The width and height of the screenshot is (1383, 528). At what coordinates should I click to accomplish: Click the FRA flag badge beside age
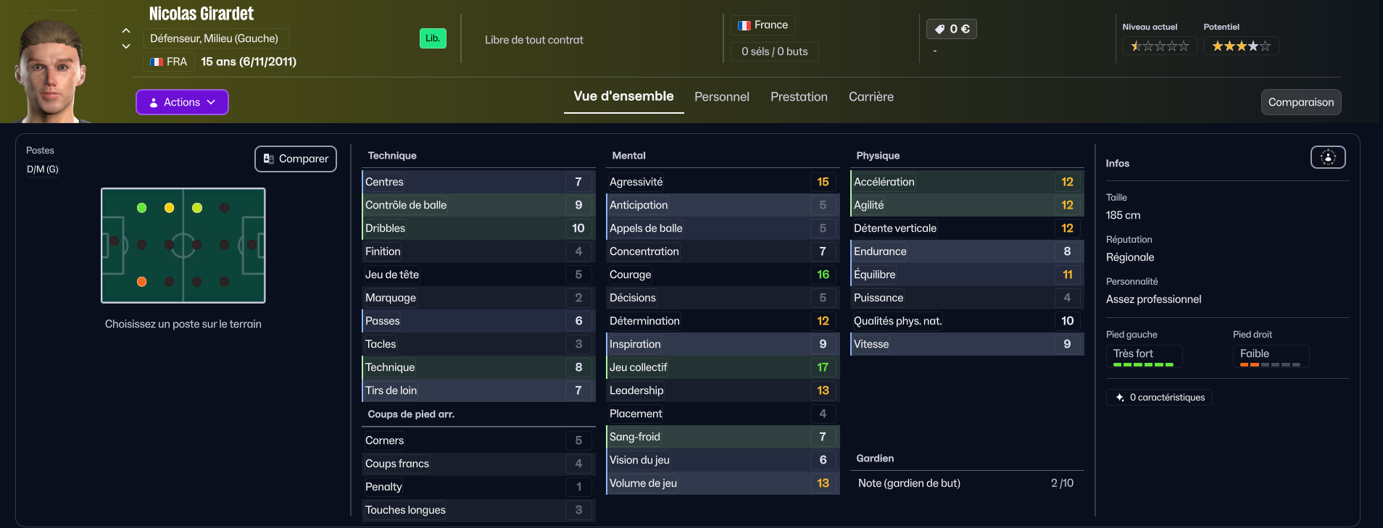(x=168, y=62)
